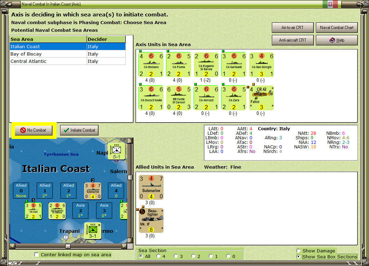Select the CR.42 Falco aircraft counter

tap(261, 98)
